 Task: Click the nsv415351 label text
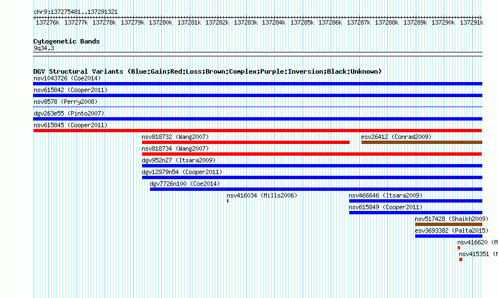tap(474, 254)
